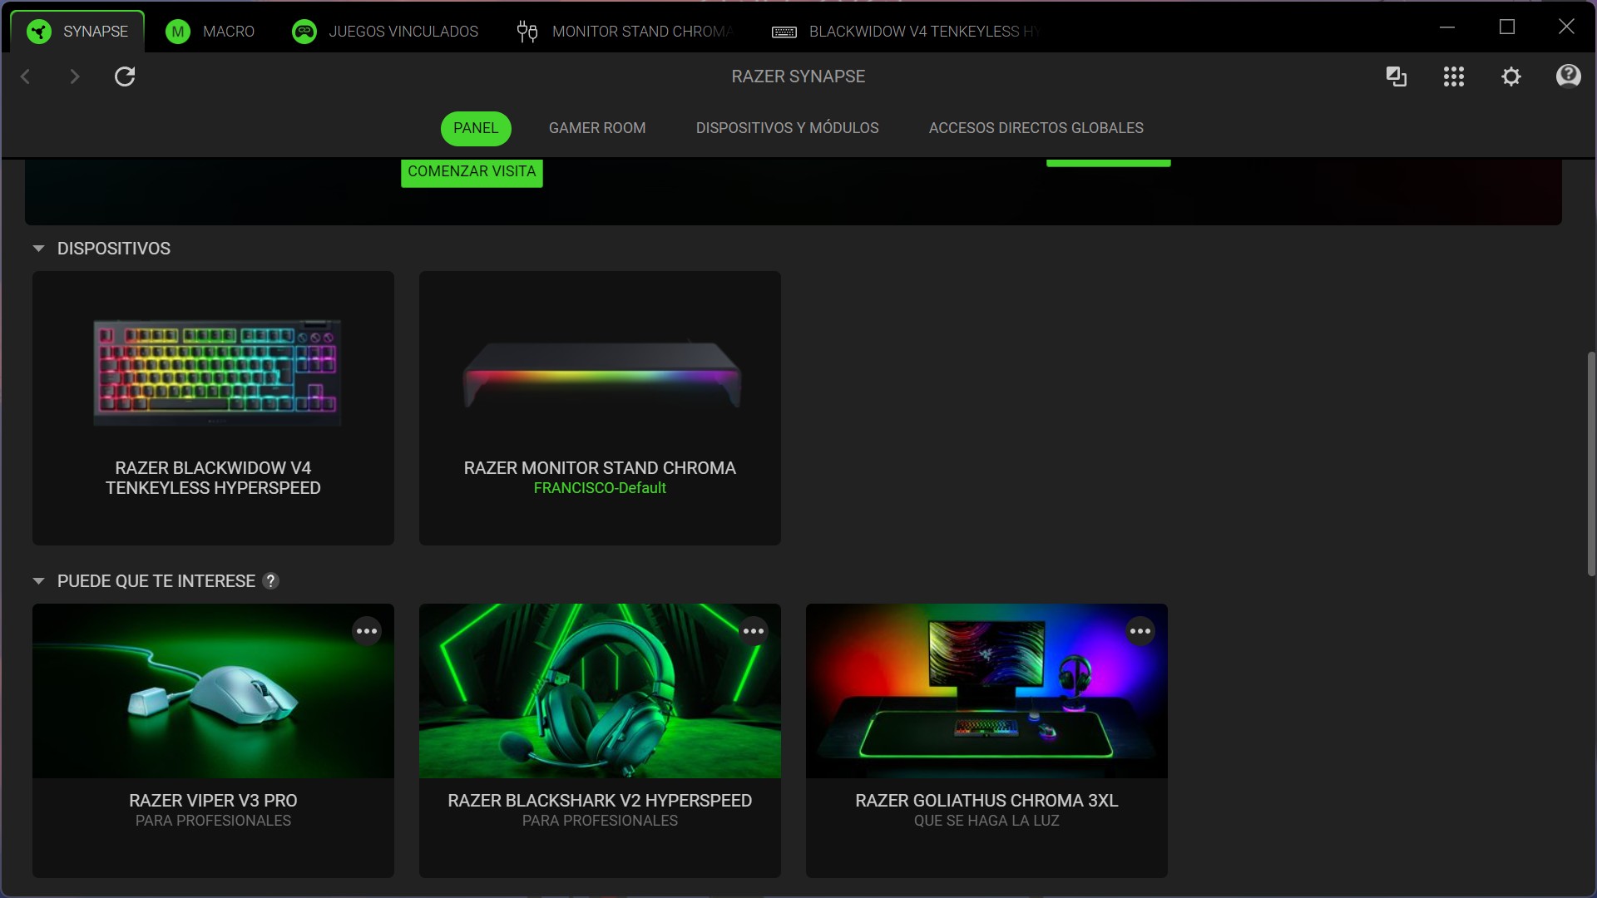Click the Comenzar Visita button
This screenshot has width=1597, height=898.
[x=472, y=172]
